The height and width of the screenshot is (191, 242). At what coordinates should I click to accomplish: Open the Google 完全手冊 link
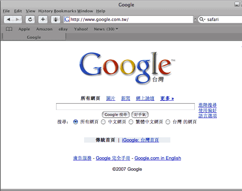tap(113, 158)
